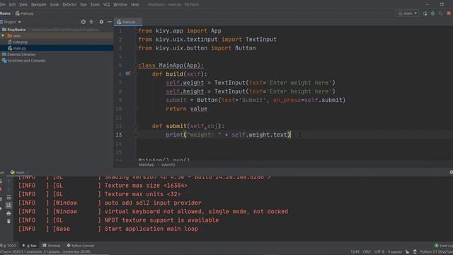Open the Python Console tool window
Image resolution: width=453 pixels, height=255 pixels.
coord(80,246)
